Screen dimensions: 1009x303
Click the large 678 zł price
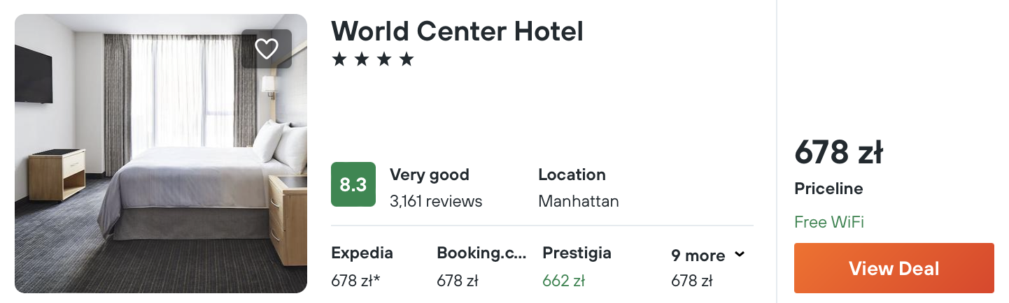point(839,152)
